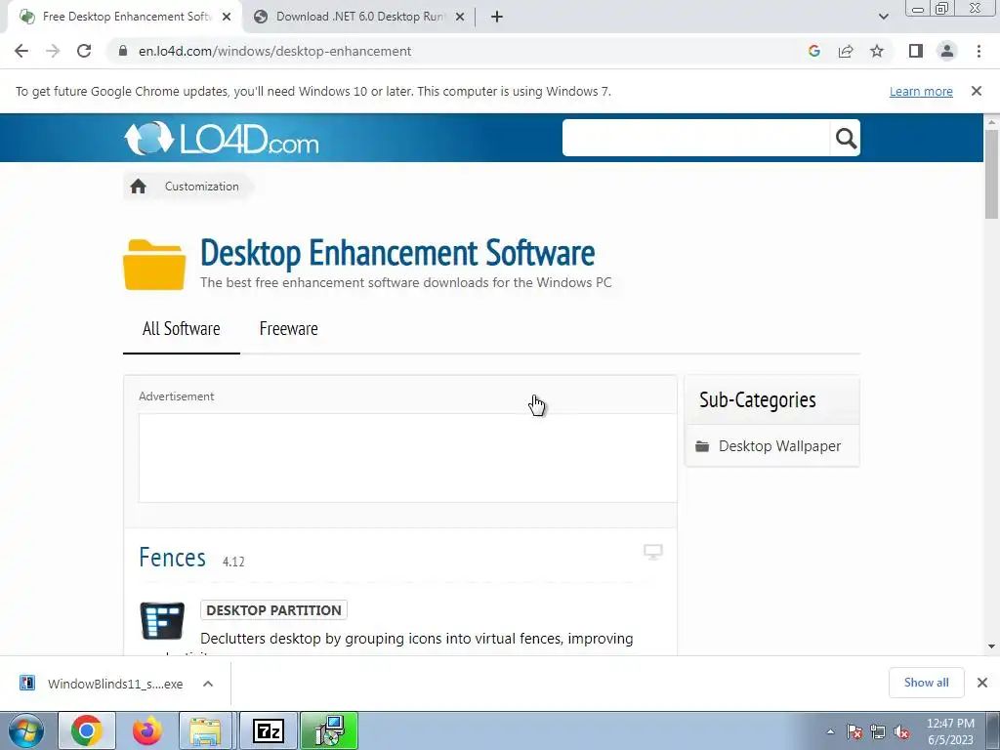Close the downloads bar
Viewport: 1000px width, 750px height.
coord(982,683)
